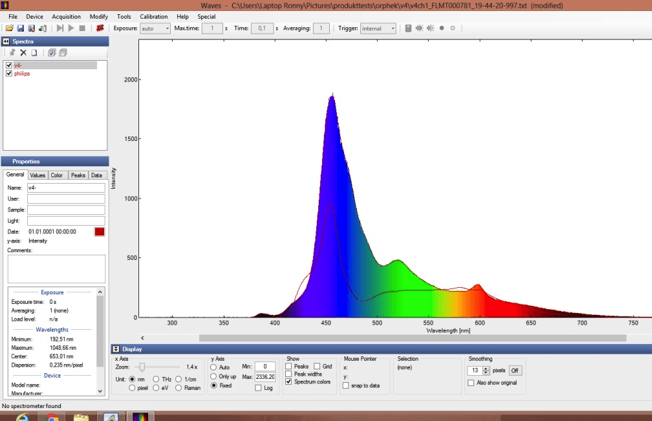
Task: Open a spectrum file from disk
Action: click(10, 28)
